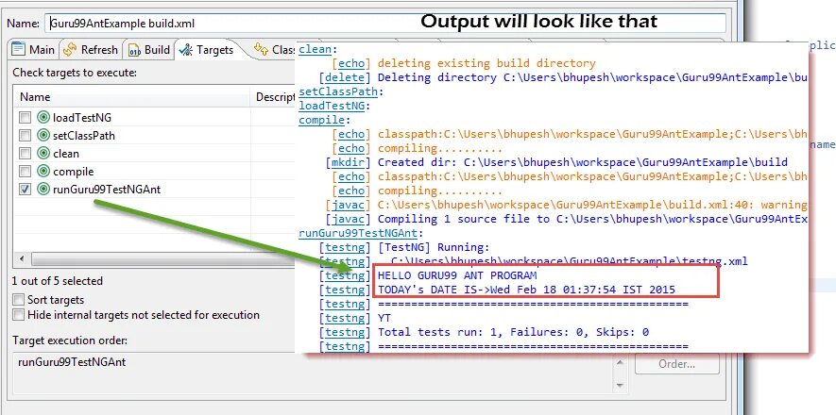Open the runGuru99TestNGAnt: link in console

pyautogui.click(x=358, y=233)
